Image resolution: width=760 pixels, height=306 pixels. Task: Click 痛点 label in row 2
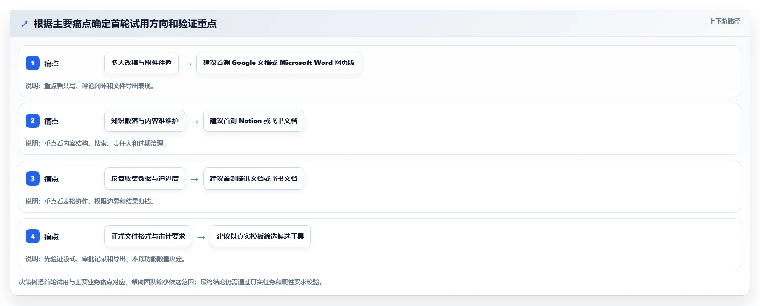pos(52,121)
